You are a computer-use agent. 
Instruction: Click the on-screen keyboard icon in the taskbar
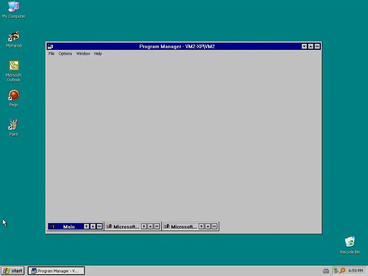pos(326,271)
